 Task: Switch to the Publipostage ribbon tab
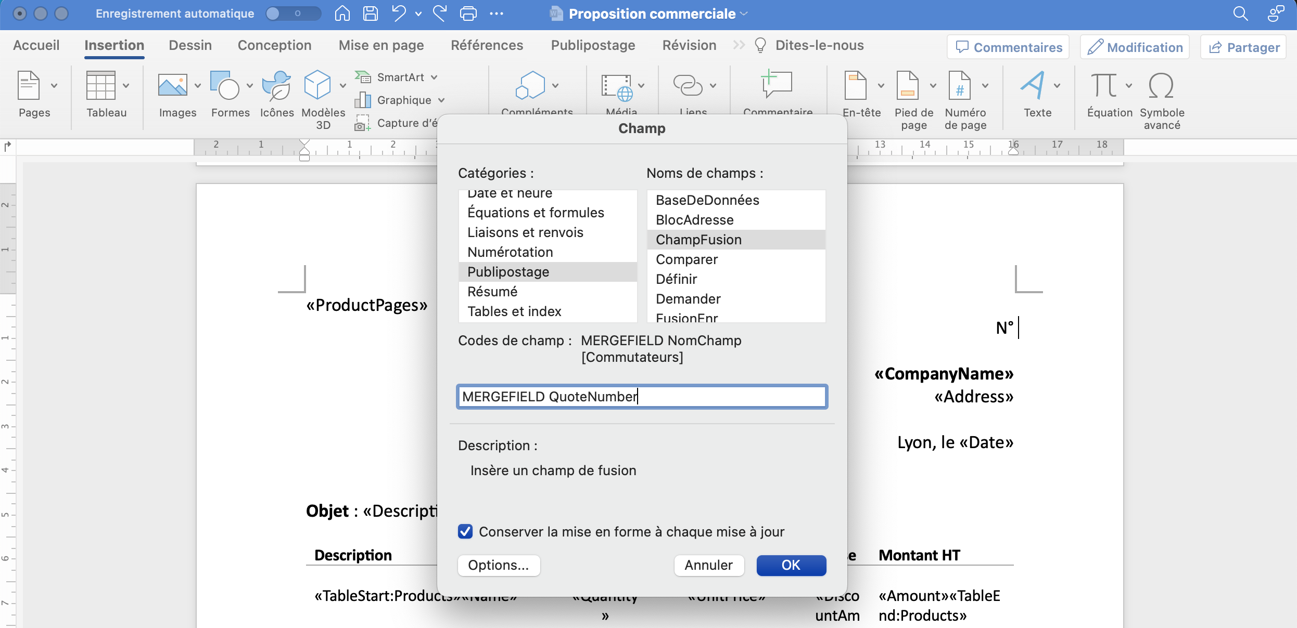pos(592,45)
